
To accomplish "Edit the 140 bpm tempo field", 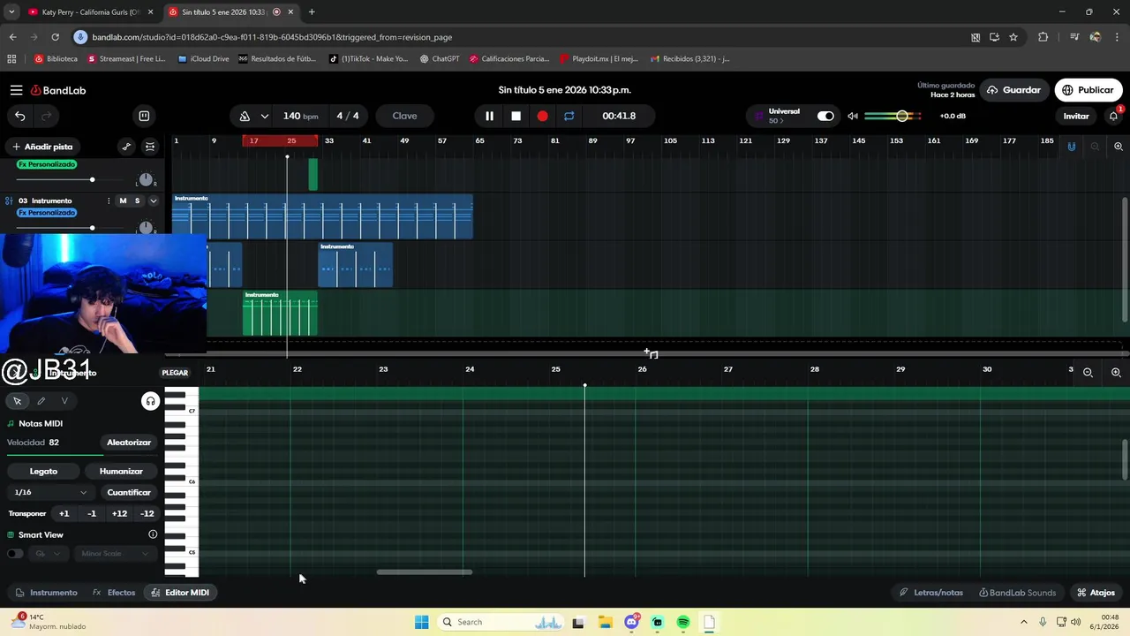I will tap(300, 116).
